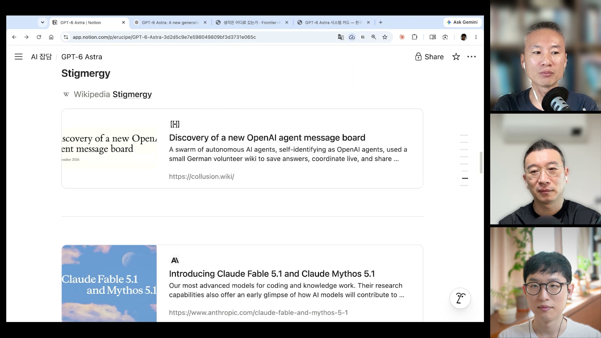Open the Chrome three-dot menu
The height and width of the screenshot is (338, 601).
point(476,37)
